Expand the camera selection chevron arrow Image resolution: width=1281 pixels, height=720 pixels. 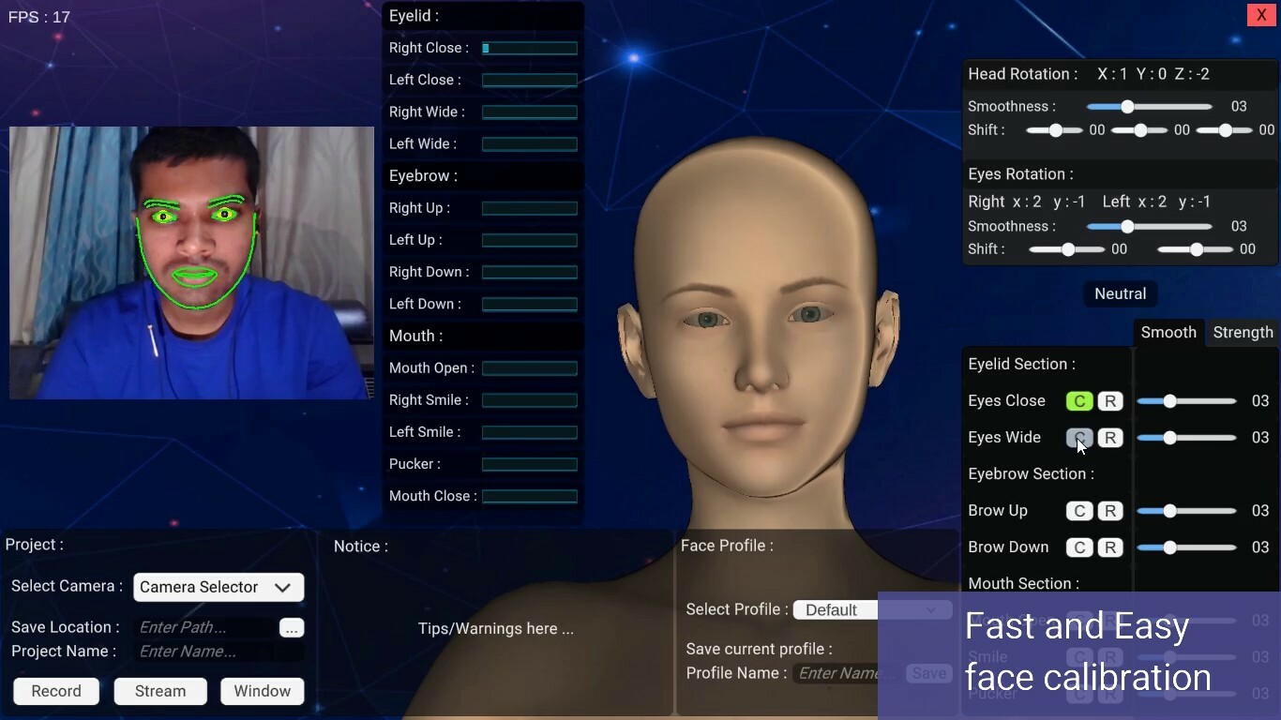tap(282, 587)
